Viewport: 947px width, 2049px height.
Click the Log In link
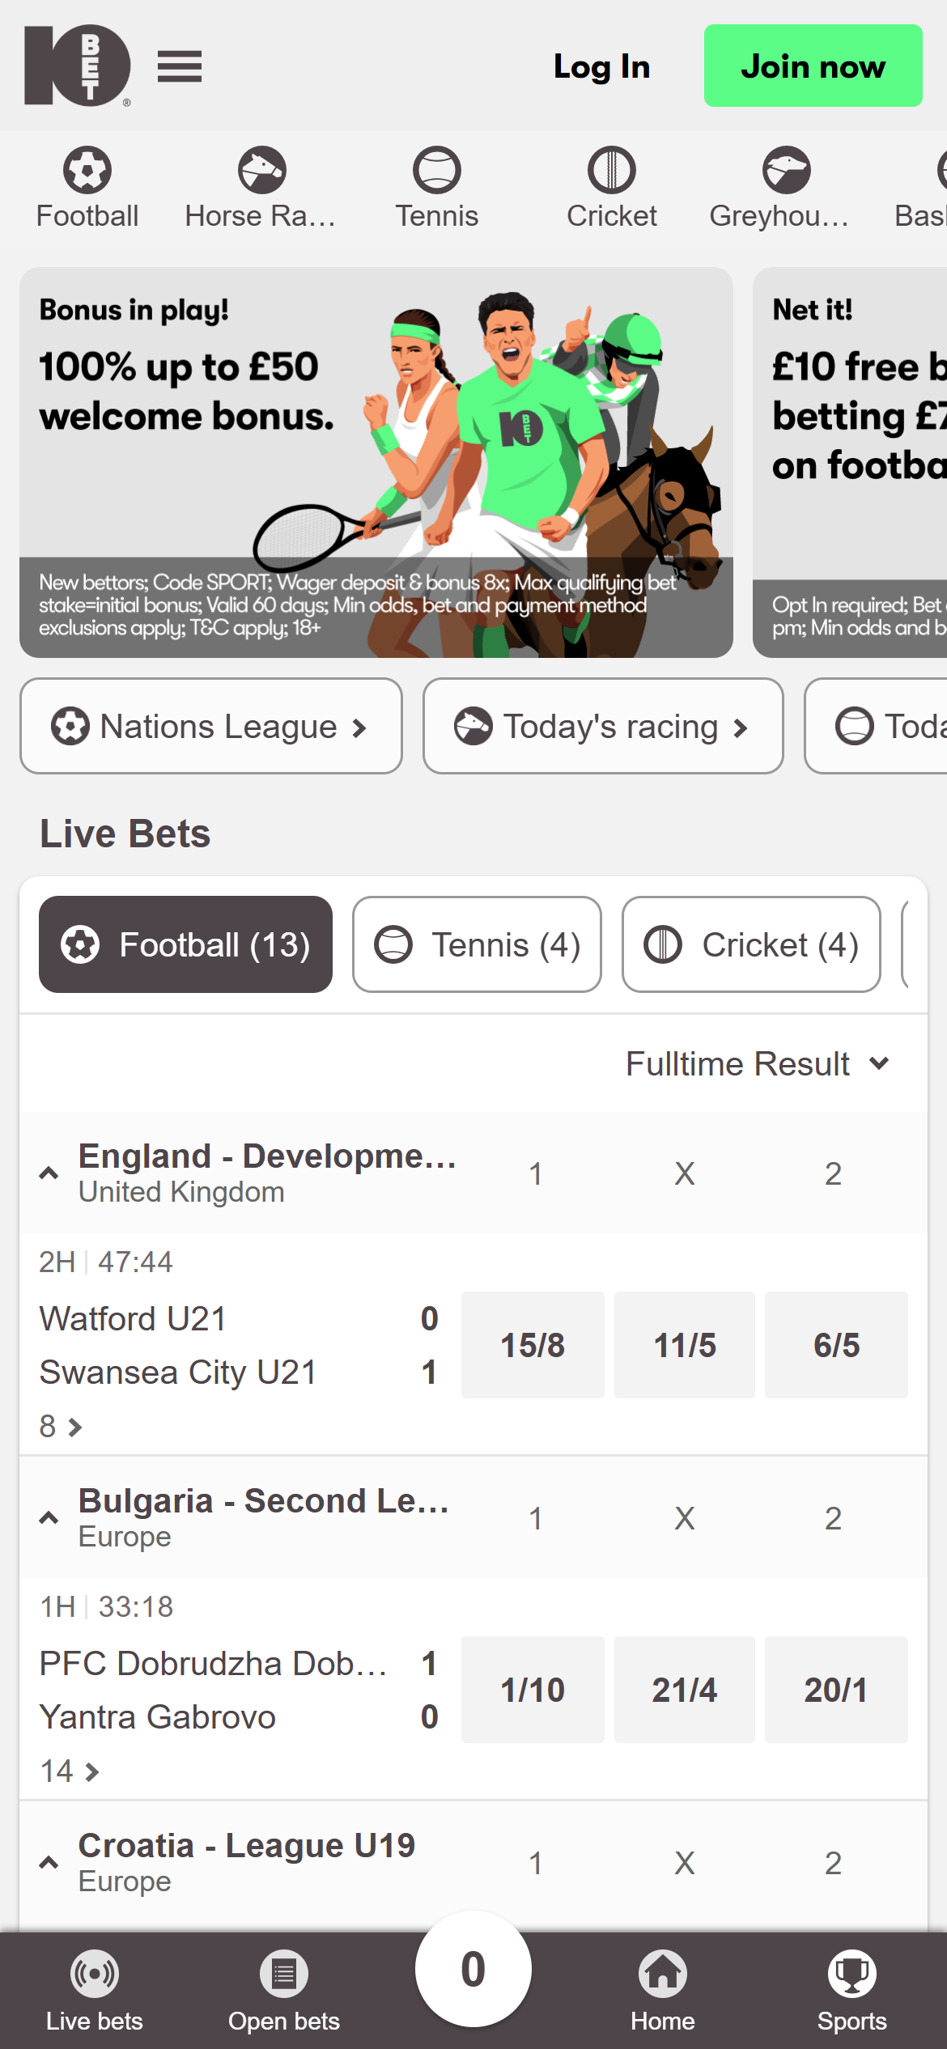click(x=601, y=66)
